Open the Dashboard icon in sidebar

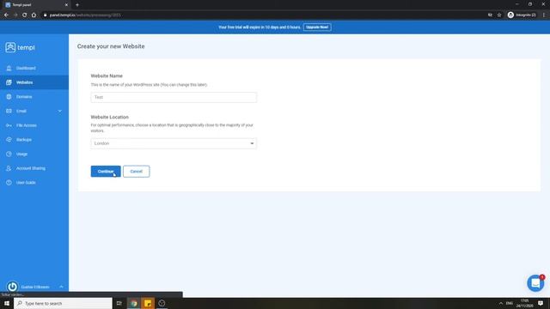tap(9, 68)
